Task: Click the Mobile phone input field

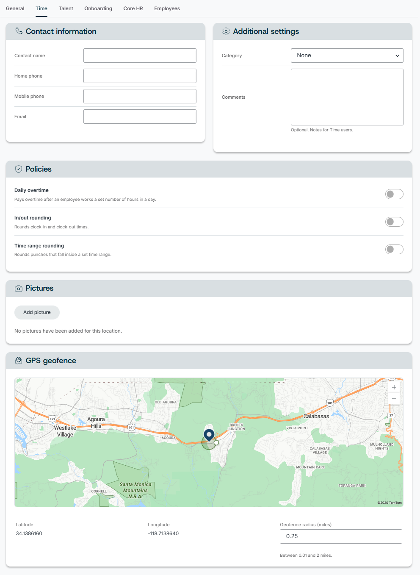Action: coord(140,96)
